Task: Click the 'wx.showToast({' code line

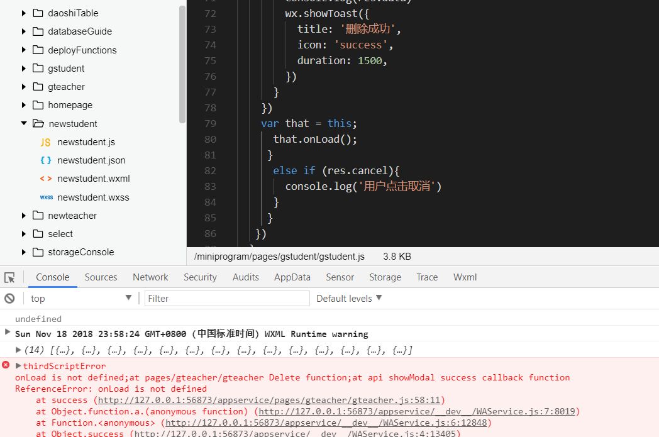Action: (x=327, y=13)
